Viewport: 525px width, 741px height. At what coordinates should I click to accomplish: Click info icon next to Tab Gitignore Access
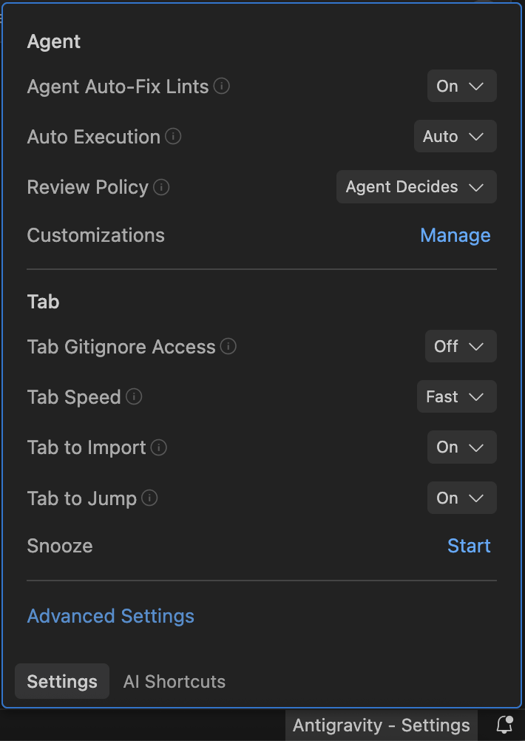coord(228,346)
